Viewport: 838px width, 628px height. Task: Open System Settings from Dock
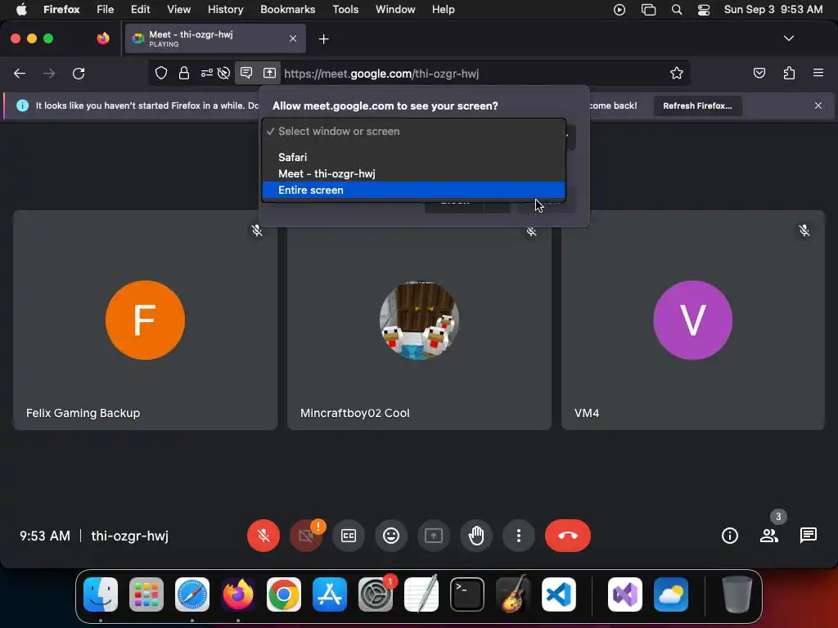pyautogui.click(x=375, y=594)
